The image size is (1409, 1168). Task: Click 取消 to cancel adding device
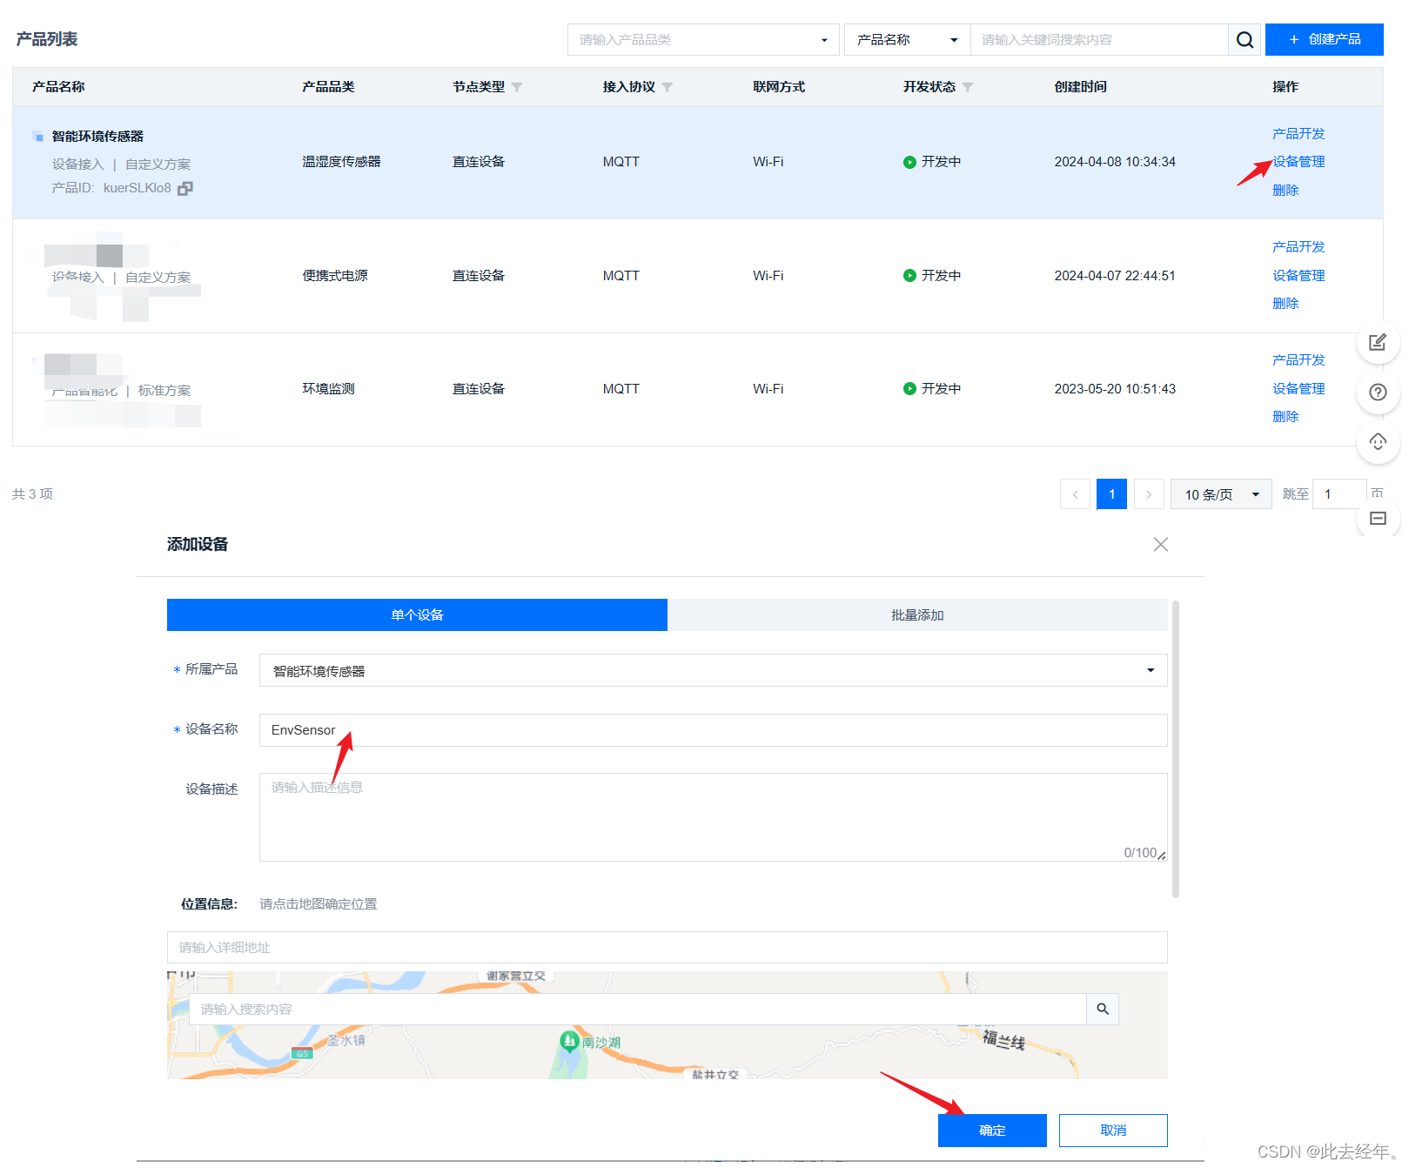[1113, 1131]
